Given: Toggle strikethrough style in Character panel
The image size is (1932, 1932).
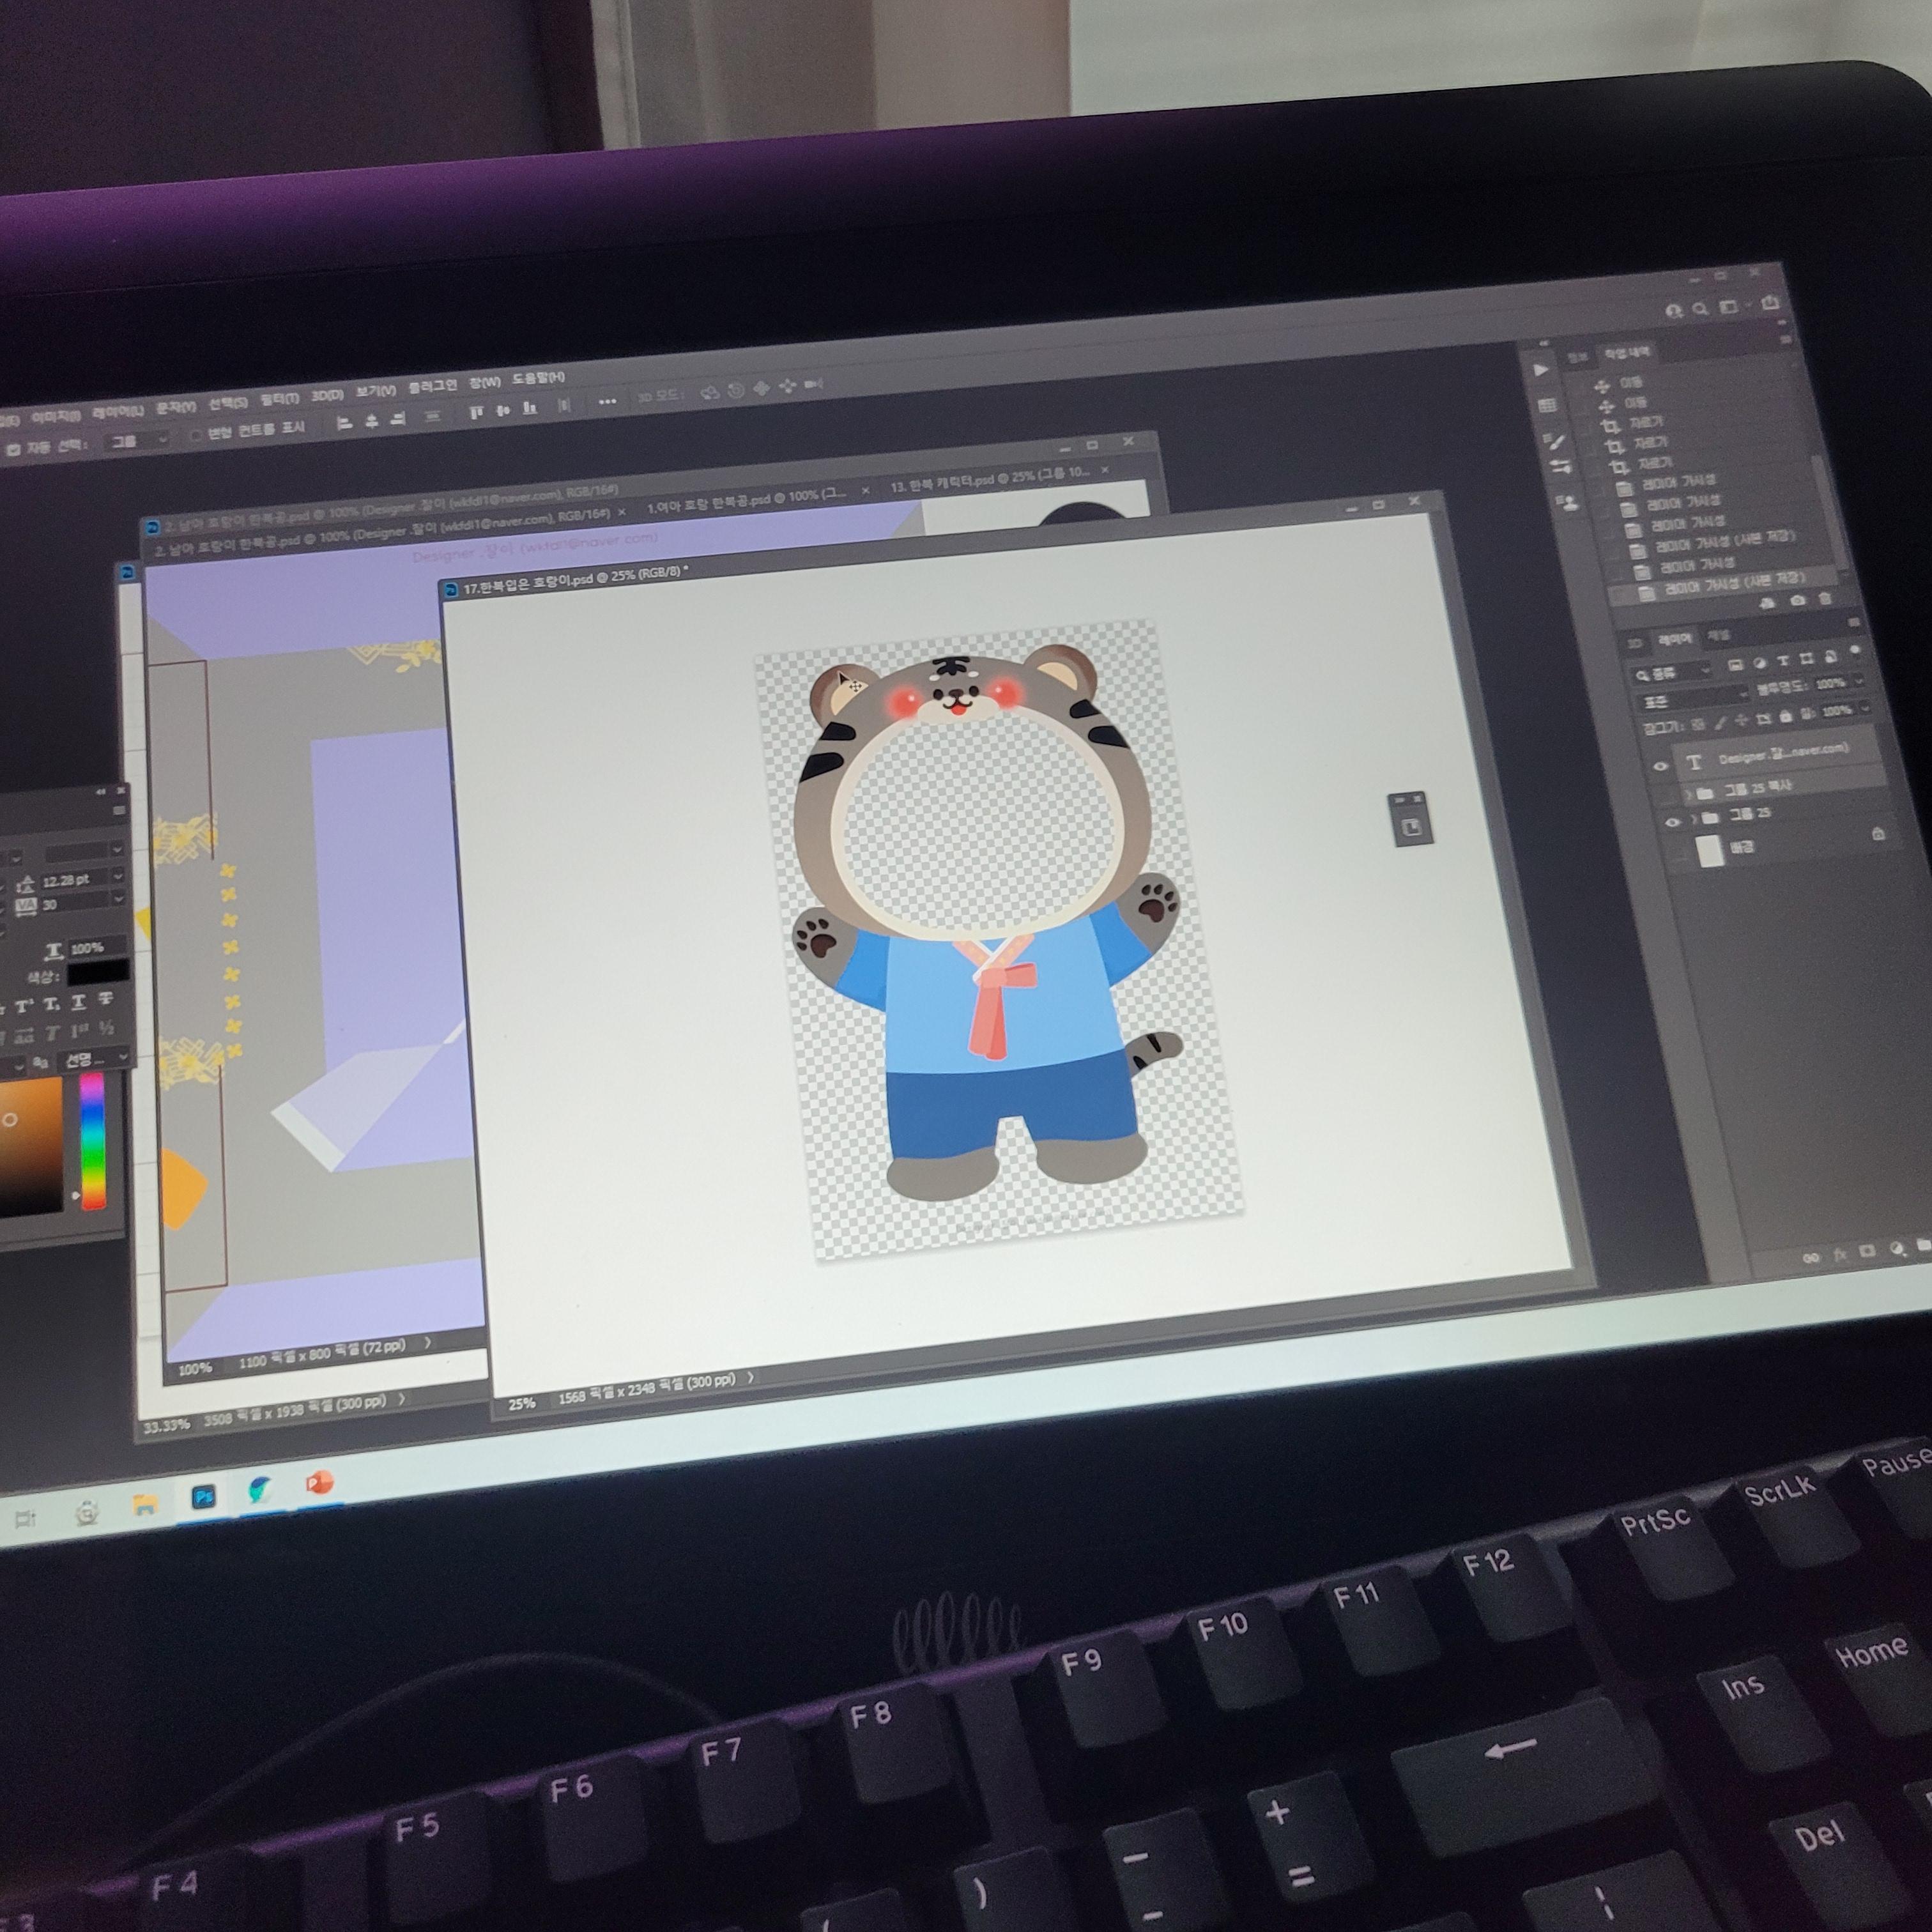Looking at the screenshot, I should coord(105,998).
